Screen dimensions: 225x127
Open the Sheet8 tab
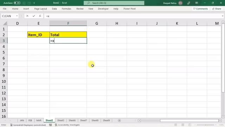(x=95, y=120)
